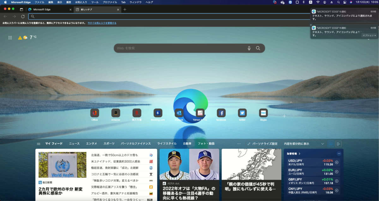This screenshot has width=379, height=201.
Task: Open the 親の家の価値が45秒で判明 map card
Action: click(x=251, y=175)
